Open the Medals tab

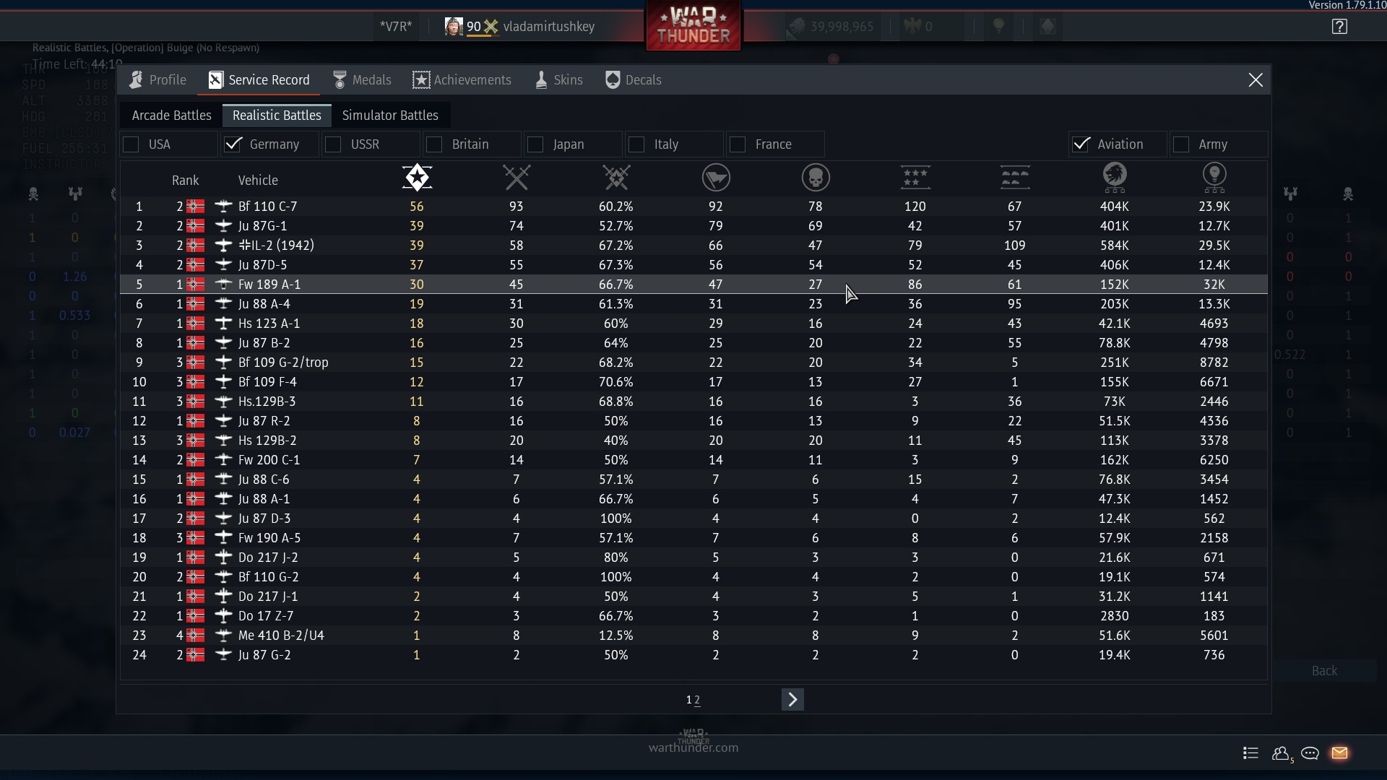[x=362, y=80]
